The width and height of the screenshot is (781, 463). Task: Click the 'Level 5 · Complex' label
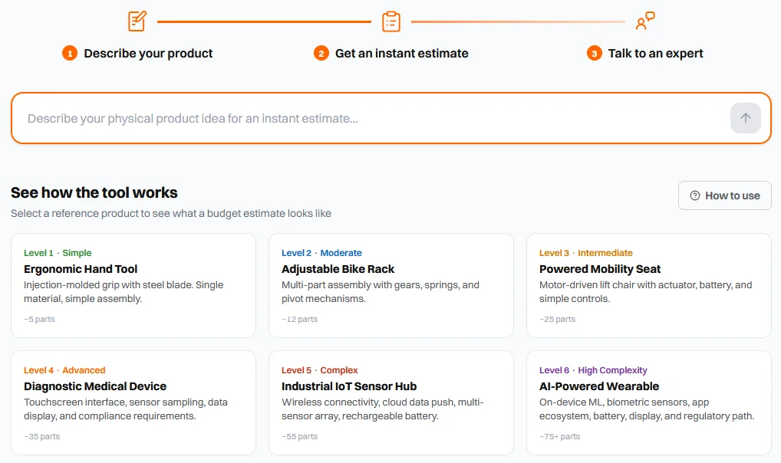(320, 370)
